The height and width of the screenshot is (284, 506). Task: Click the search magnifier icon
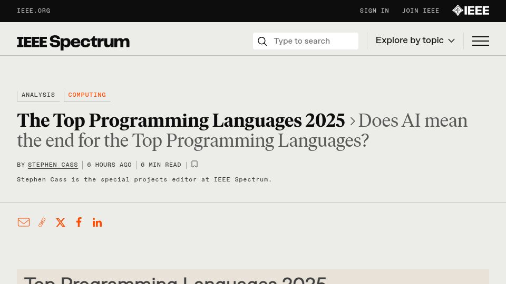click(262, 41)
